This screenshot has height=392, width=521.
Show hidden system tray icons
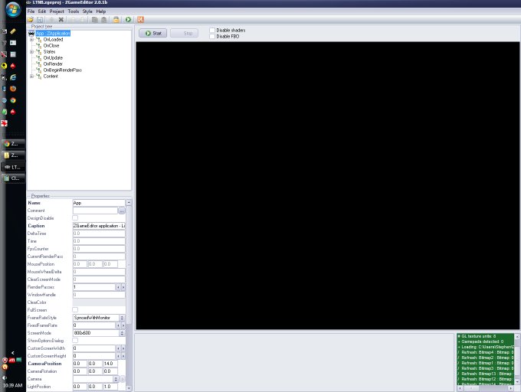coord(12,353)
